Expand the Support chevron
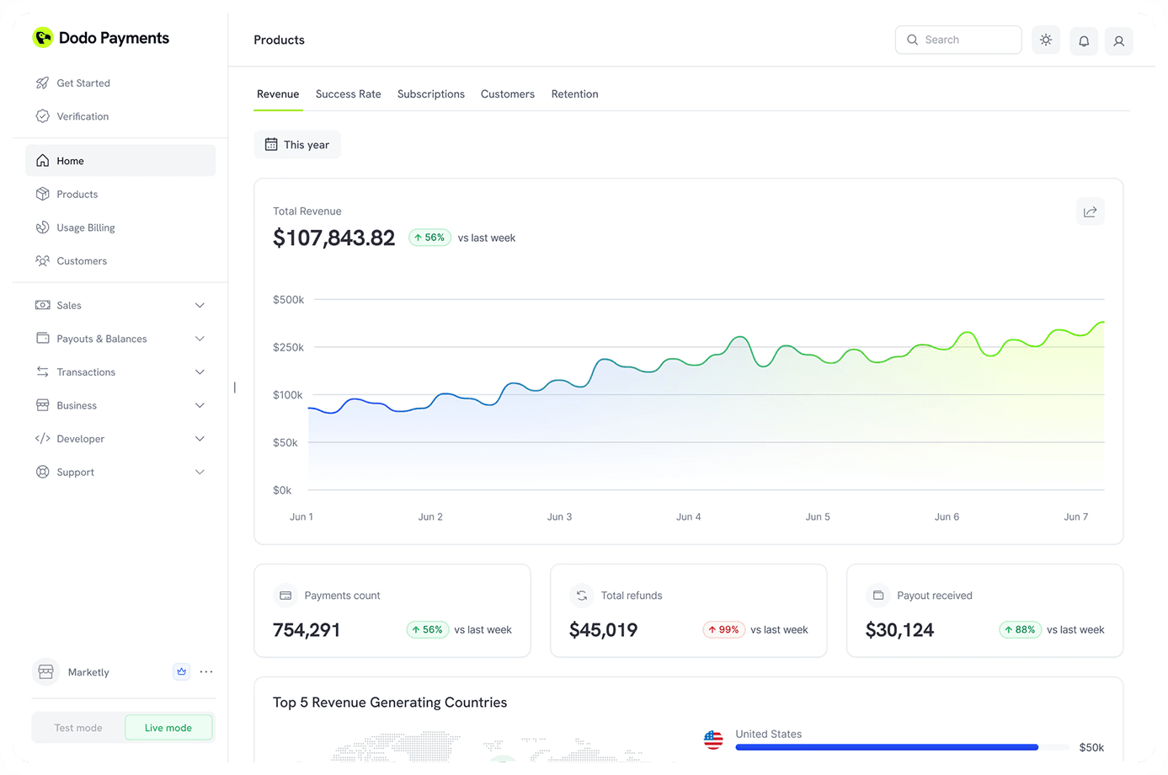The height and width of the screenshot is (775, 1168). pyautogui.click(x=200, y=472)
